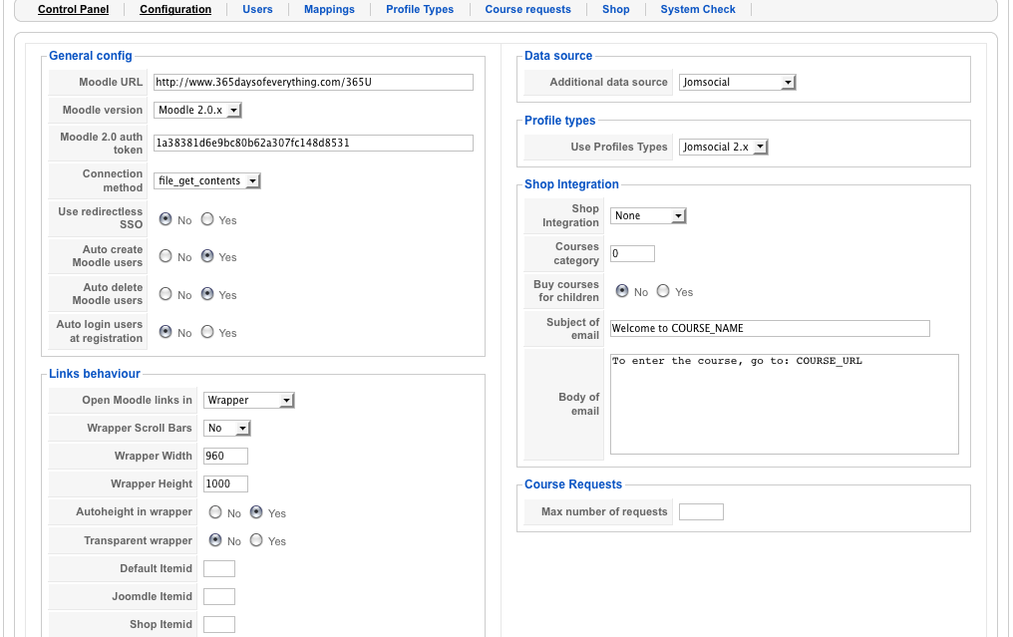Expand the Additional data source dropdown

(737, 83)
